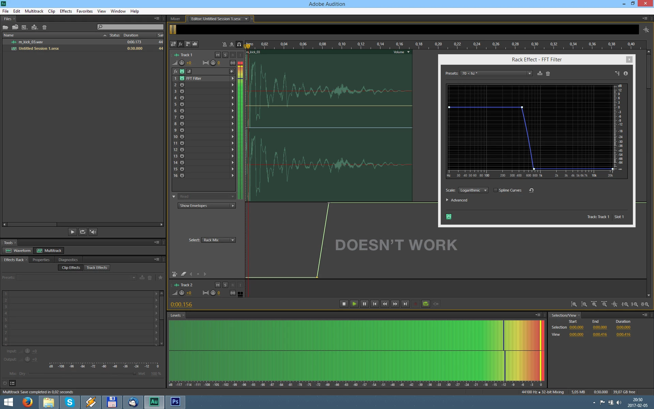The image size is (654, 409).
Task: Toggle Loop Playback in the transport bar
Action: click(x=425, y=304)
